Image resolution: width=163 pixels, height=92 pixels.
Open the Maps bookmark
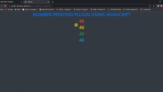pos(18,9)
